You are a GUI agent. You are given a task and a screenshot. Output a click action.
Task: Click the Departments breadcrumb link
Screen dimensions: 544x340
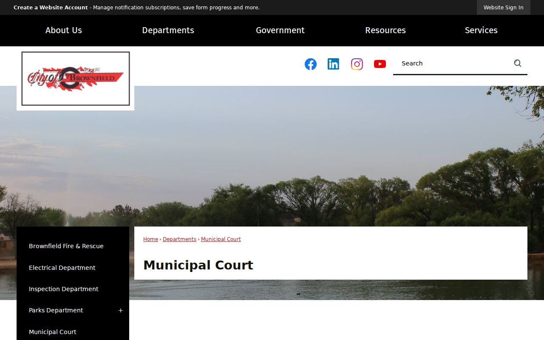point(179,239)
